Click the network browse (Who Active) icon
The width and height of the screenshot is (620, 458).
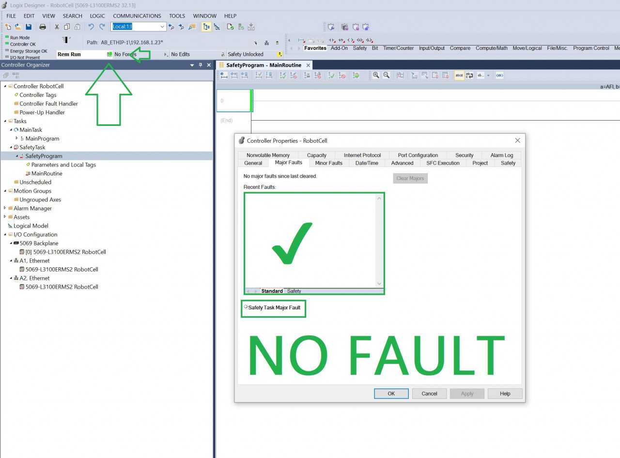pyautogui.click(x=267, y=43)
